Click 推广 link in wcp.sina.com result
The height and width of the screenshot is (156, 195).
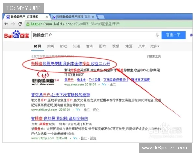[112, 84]
